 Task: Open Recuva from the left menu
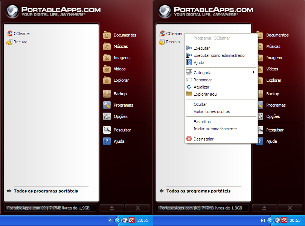(20, 41)
